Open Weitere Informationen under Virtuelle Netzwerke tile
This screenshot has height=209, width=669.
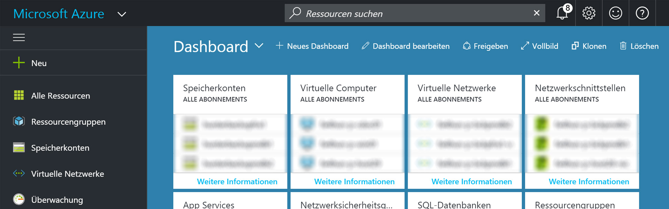[x=472, y=181]
